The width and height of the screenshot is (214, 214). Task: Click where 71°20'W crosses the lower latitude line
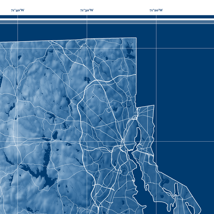coord(156,141)
